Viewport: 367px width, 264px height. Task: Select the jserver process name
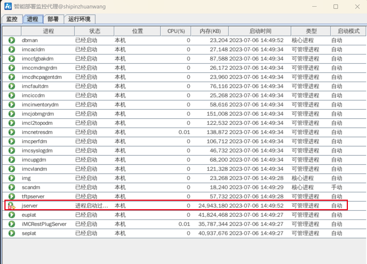(29, 206)
